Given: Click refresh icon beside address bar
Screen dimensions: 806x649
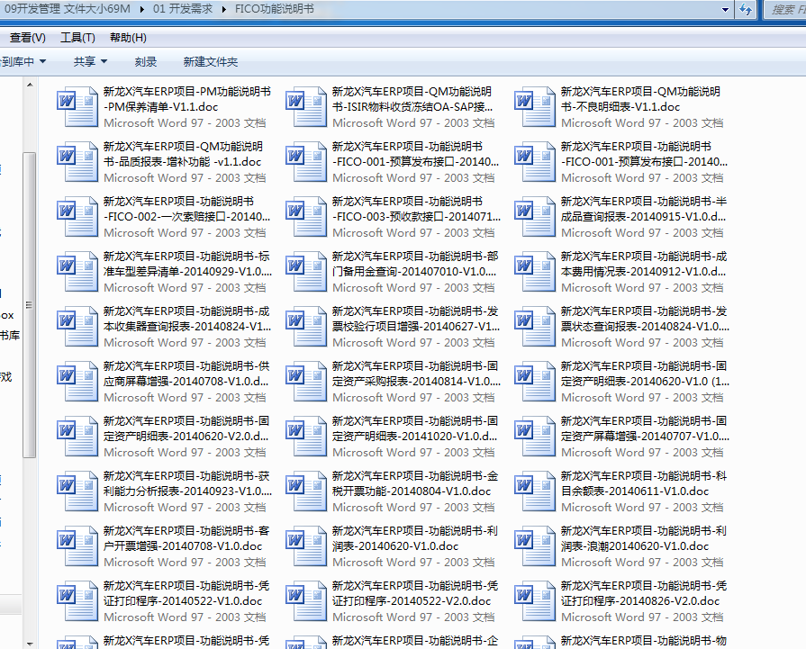Looking at the screenshot, I should (x=746, y=9).
